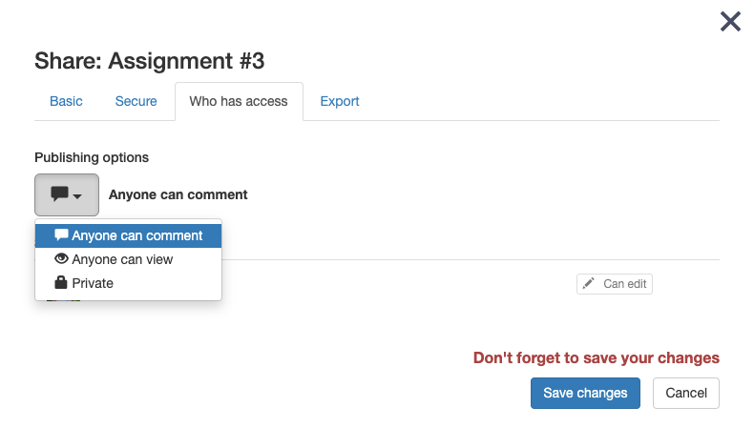Image resolution: width=754 pixels, height=448 pixels.
Task: Switch to the Basic tab
Action: point(66,101)
